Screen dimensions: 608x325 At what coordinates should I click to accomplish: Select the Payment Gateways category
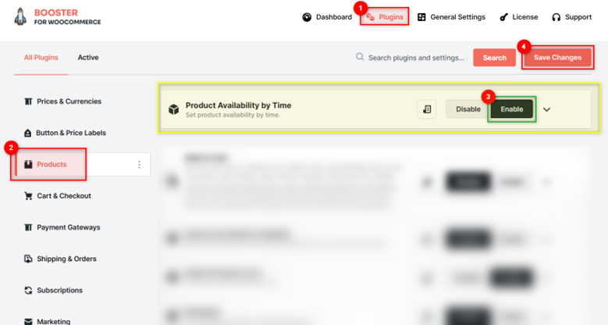[x=62, y=227]
